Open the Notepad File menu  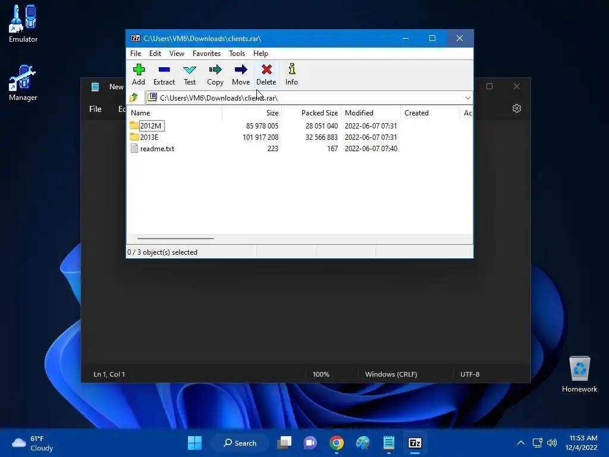pos(95,109)
